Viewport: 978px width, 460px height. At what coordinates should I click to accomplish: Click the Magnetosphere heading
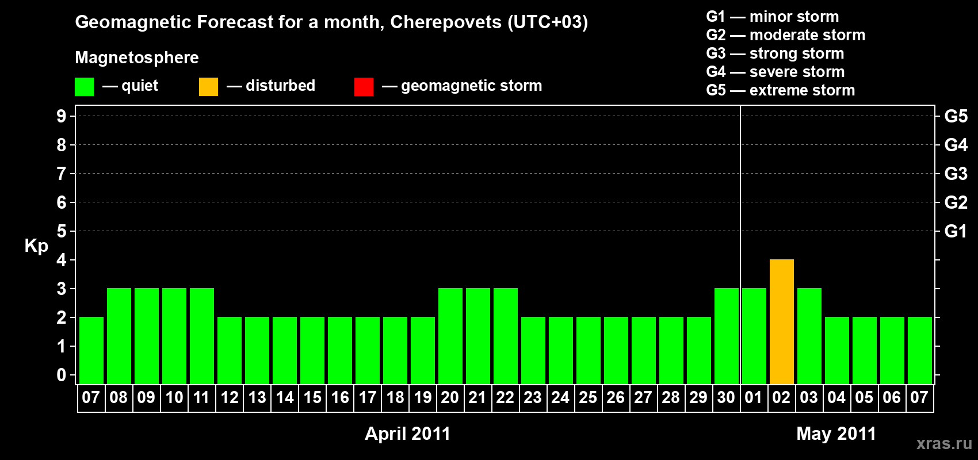137,57
